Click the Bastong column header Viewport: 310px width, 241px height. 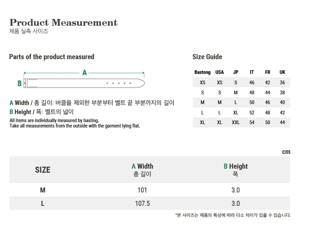[202, 72]
